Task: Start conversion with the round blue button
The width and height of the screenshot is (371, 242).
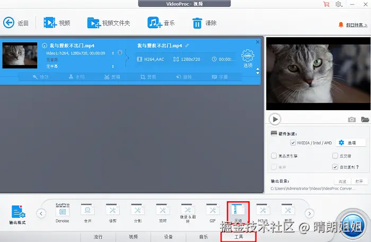Action: click(353, 226)
